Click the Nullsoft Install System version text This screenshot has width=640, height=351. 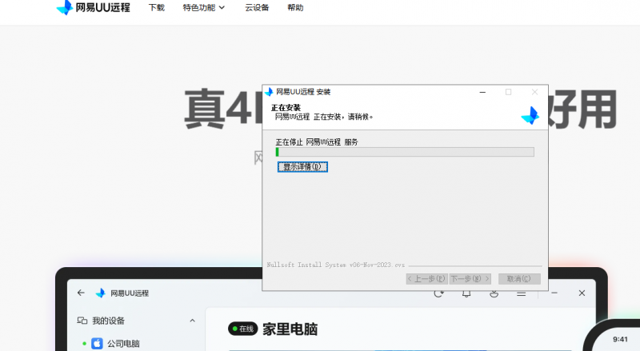[x=335, y=265]
